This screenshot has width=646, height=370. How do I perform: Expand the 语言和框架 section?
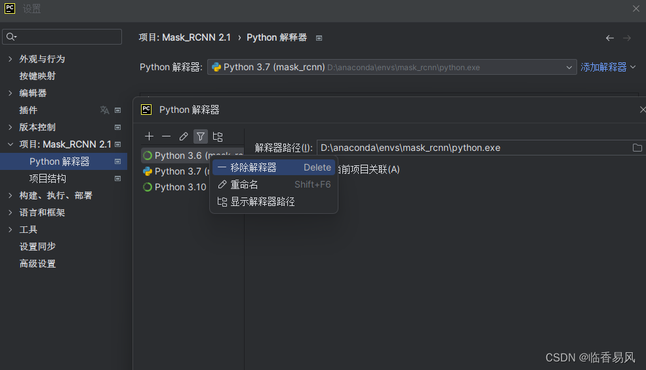pyautogui.click(x=10, y=213)
